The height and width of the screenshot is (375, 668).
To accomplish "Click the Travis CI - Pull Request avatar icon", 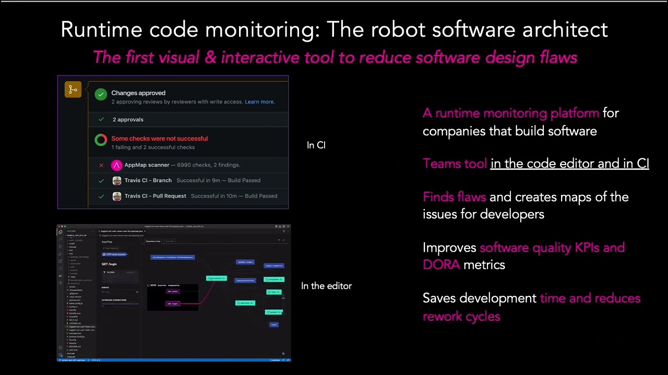I will click(117, 196).
